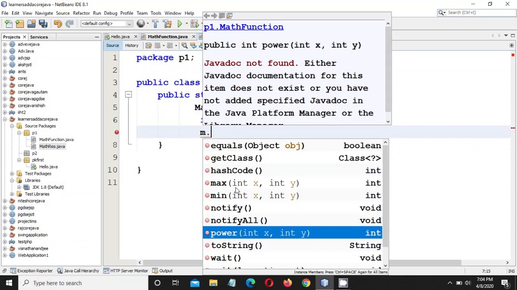Select the MathFunction.java editor tab
Image resolution: width=517 pixels, height=290 pixels.
coord(168,37)
